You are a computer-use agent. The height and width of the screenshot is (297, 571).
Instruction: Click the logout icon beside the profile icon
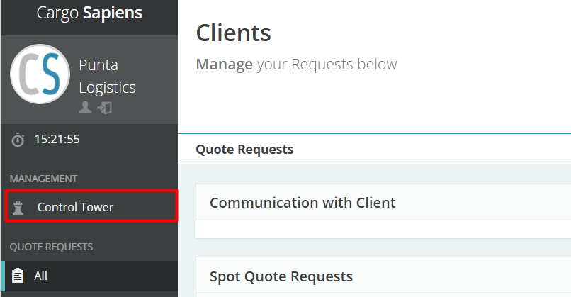105,108
